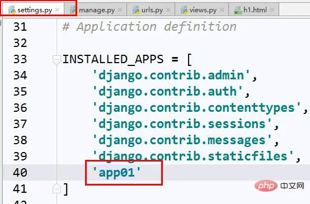The width and height of the screenshot is (310, 204).
Task: Click line number 31 in the gutter
Action: click(x=20, y=27)
